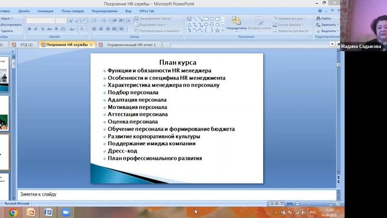Clear all formatting with the eraser icon

pyautogui.click(x=85, y=21)
